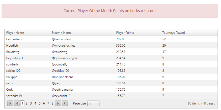Image resolution: width=221 pixels, height=110 pixels.
Task: Click tourneys played value 52
Action: pyautogui.click(x=164, y=39)
